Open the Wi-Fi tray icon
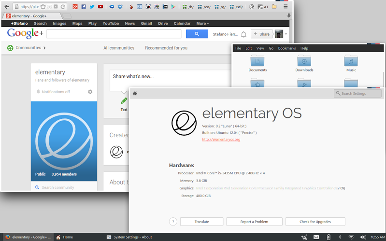 click(351, 237)
